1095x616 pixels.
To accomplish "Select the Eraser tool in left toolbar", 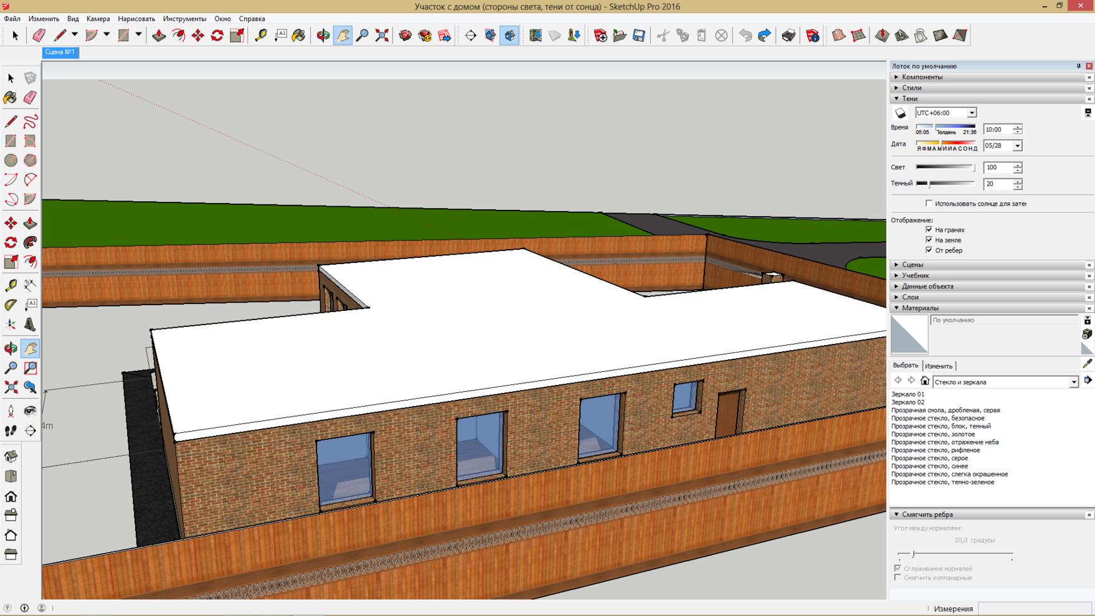I will [x=30, y=98].
